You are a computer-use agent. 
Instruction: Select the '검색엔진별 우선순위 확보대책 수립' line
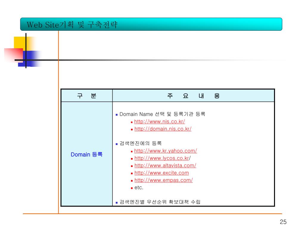(160, 202)
